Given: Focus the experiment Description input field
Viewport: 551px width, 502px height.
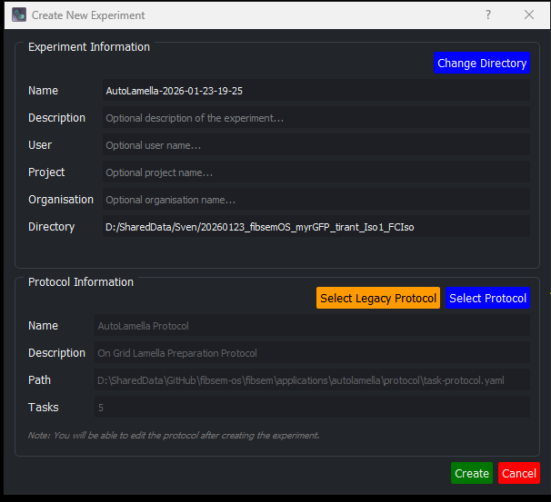Looking at the screenshot, I should point(315,118).
